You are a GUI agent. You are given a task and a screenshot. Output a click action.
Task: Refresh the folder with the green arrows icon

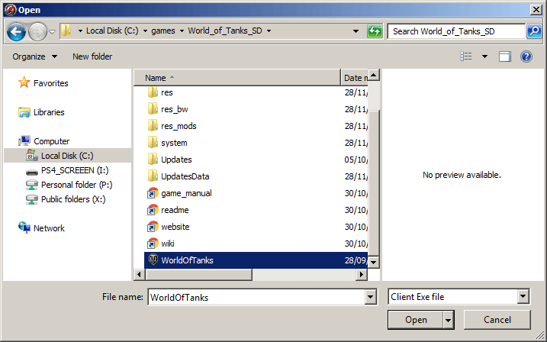click(375, 31)
